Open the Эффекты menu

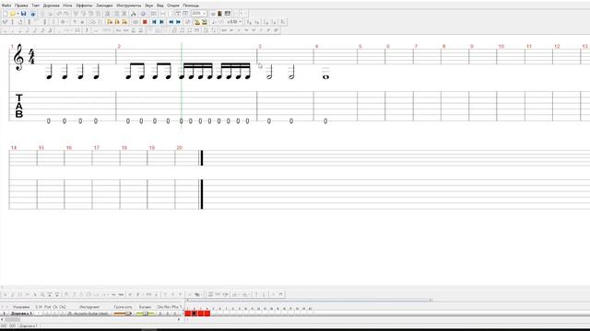tap(84, 6)
